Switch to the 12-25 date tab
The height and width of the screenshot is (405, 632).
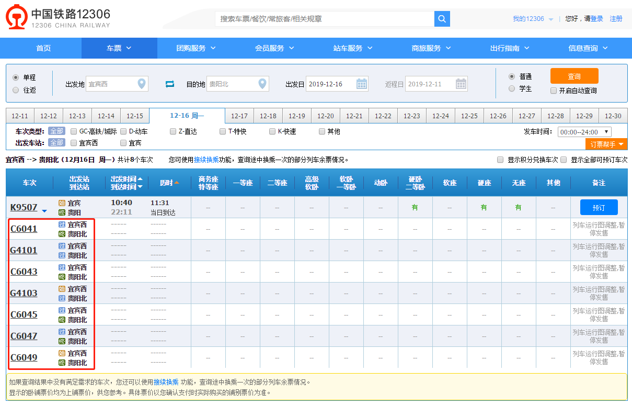click(x=469, y=116)
